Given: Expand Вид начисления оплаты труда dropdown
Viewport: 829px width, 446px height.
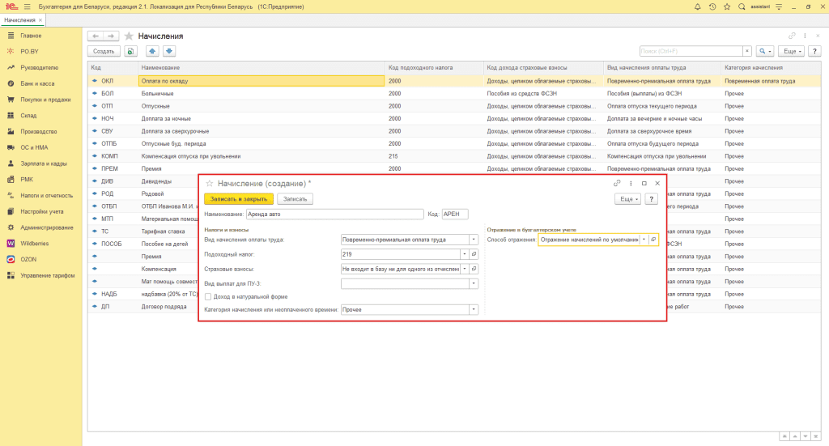Looking at the screenshot, I should [474, 240].
